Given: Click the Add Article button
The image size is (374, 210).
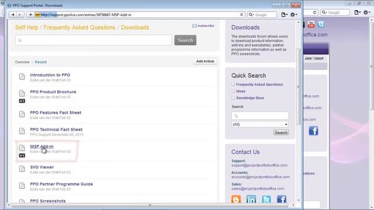Looking at the screenshot, I should (x=205, y=61).
